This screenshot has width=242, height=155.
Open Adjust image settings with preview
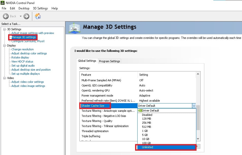point(33,33)
